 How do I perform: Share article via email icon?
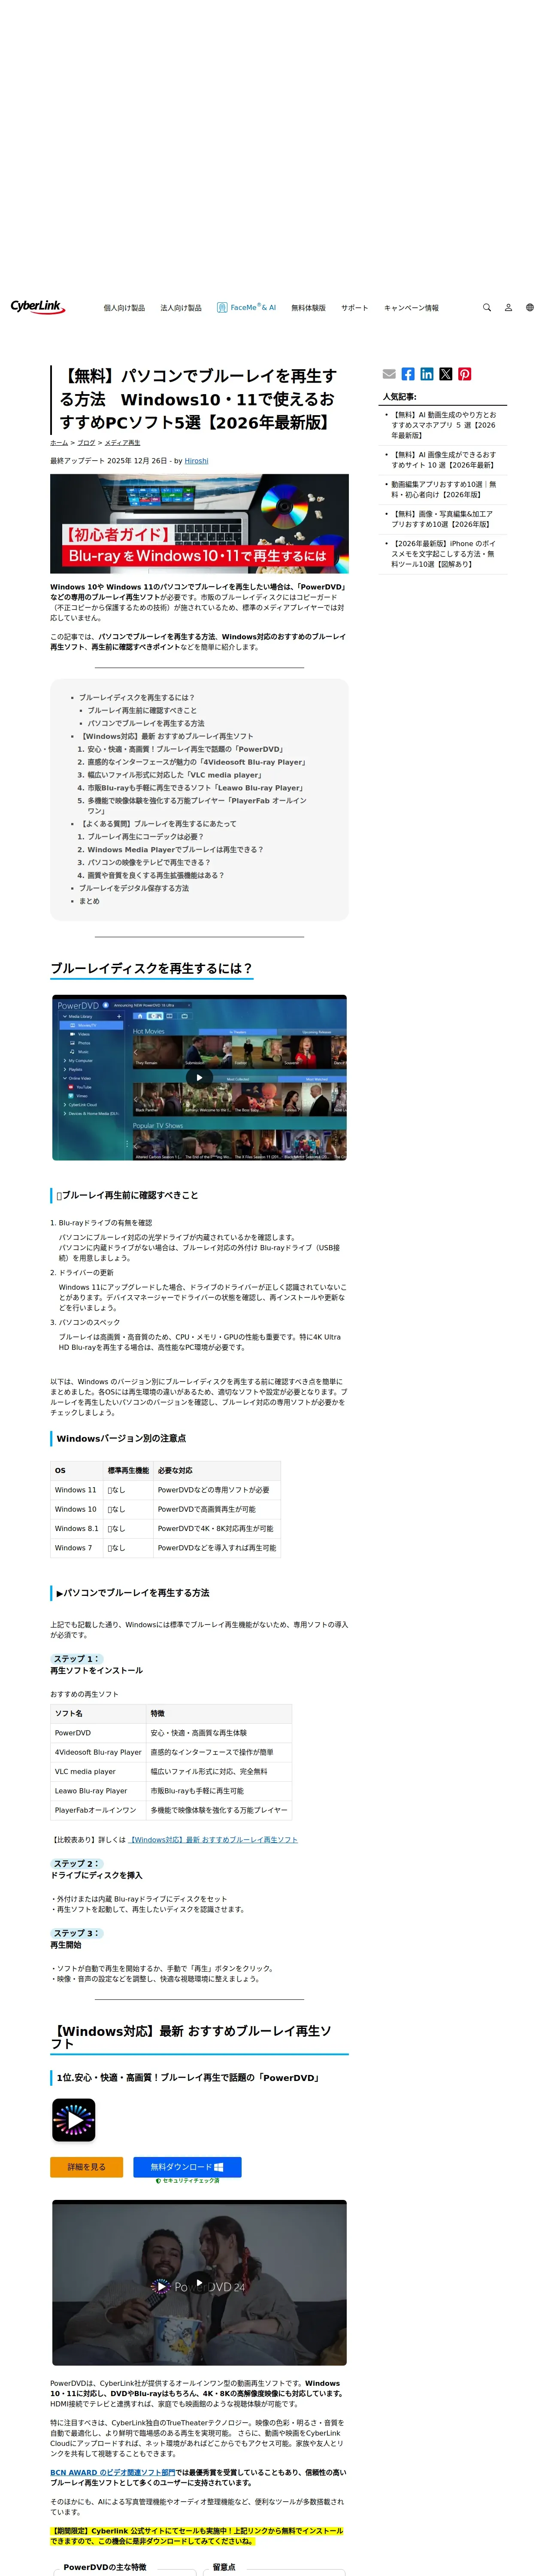tap(389, 374)
